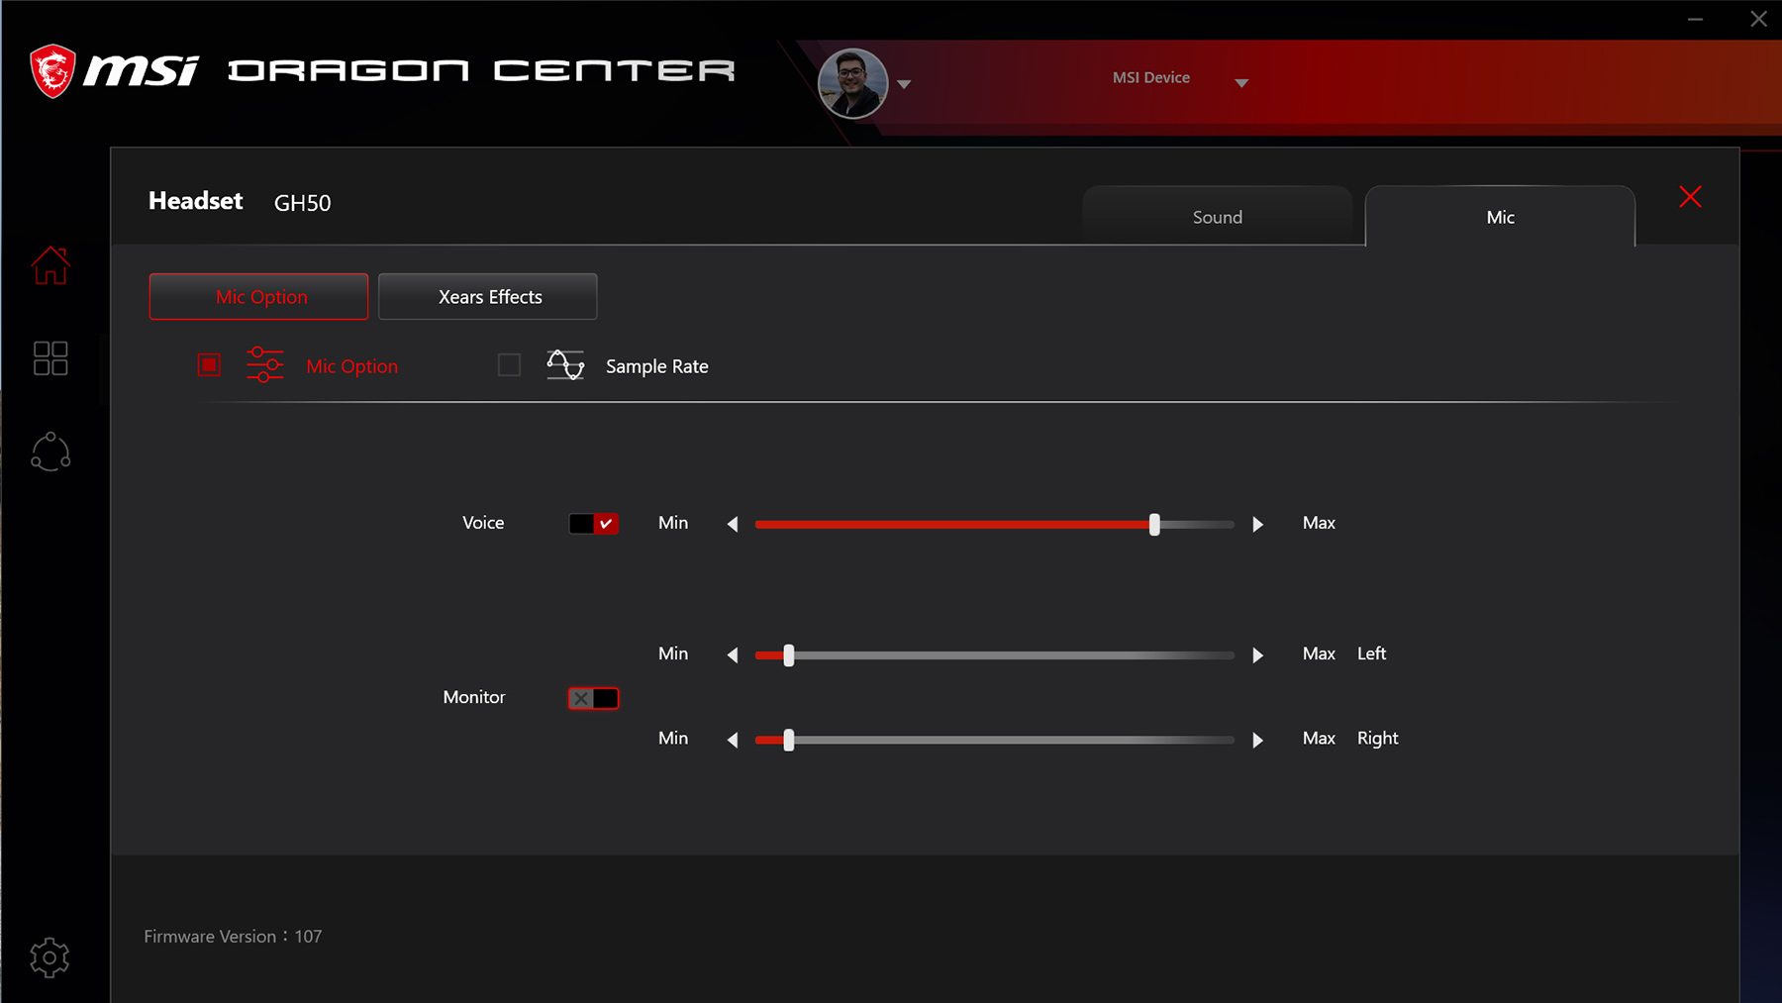Open the apps grid in sidebar
Viewport: 1782px width, 1003px height.
tap(50, 358)
